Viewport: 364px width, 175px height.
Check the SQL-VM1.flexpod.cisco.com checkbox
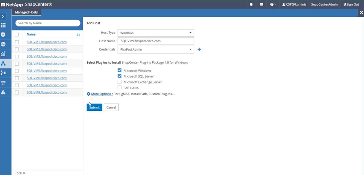17,42
